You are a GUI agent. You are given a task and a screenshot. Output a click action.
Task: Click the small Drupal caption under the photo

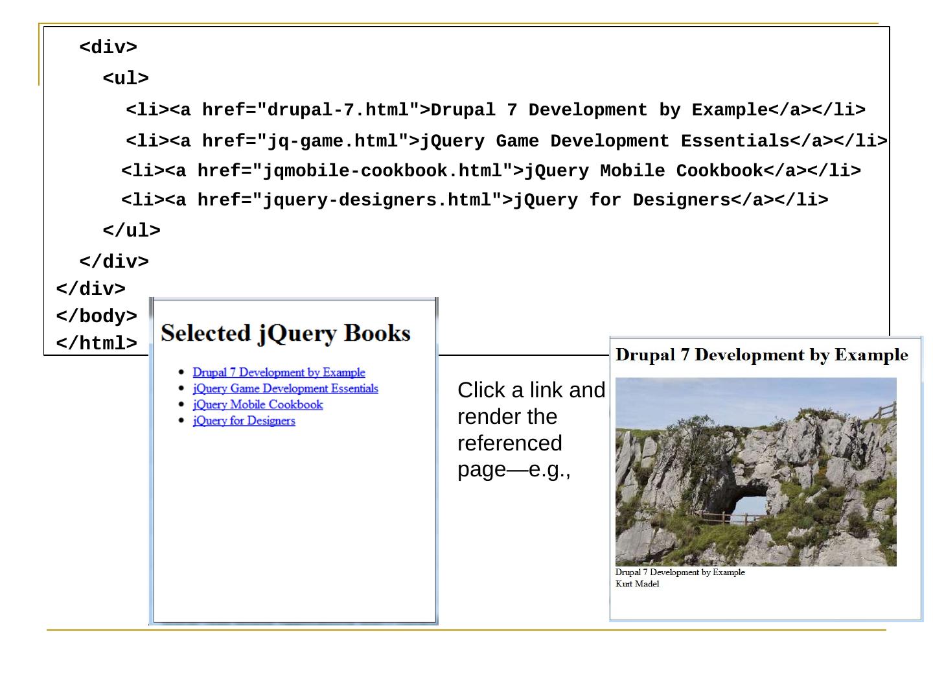pyautogui.click(x=680, y=572)
